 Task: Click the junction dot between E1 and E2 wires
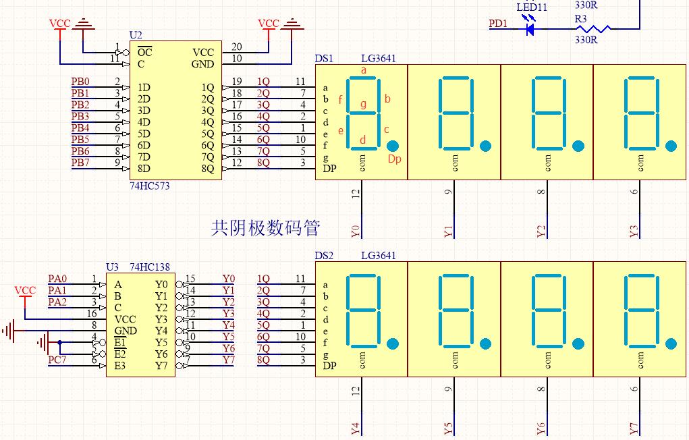pos(60,342)
